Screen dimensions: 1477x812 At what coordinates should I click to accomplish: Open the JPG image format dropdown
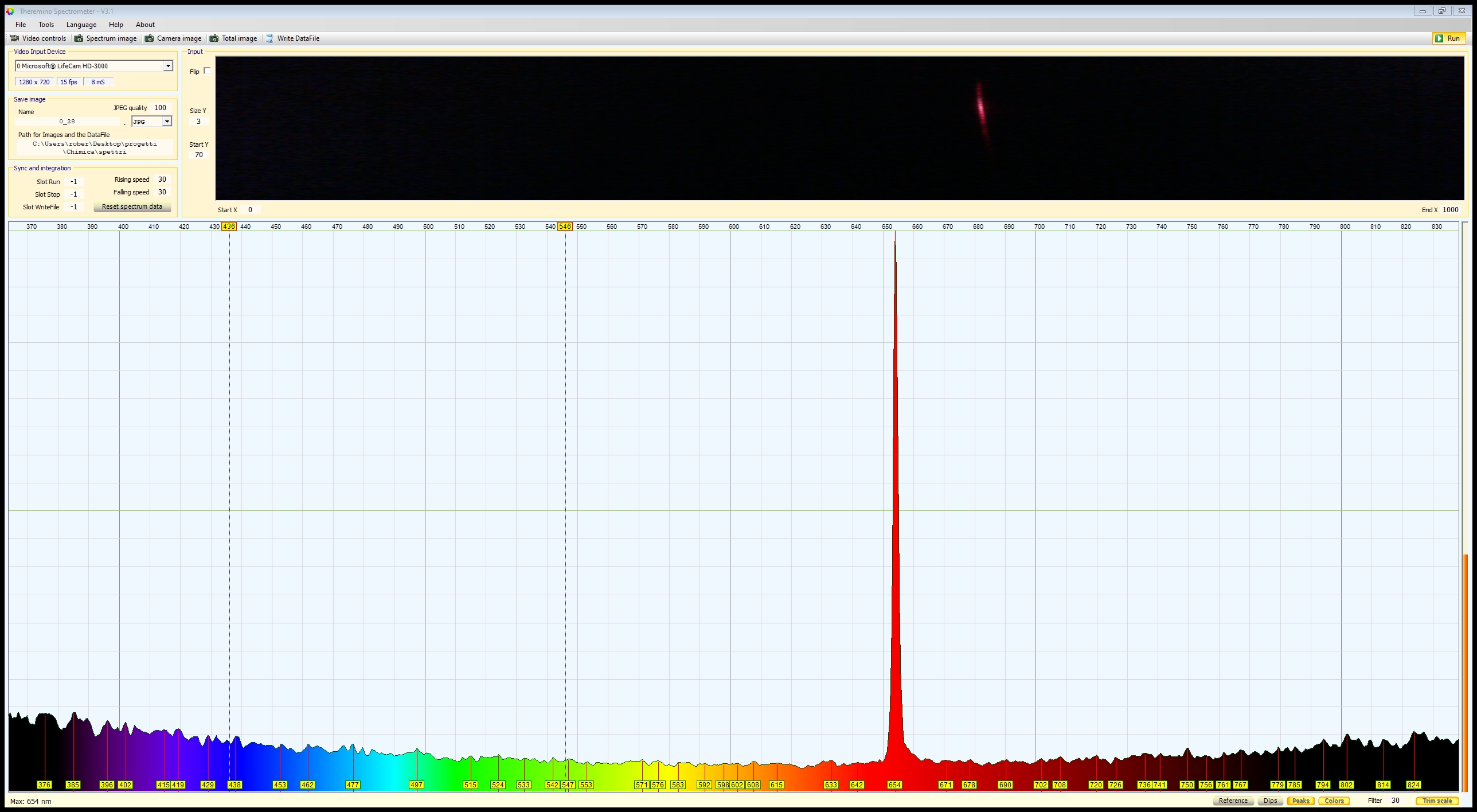click(167, 122)
